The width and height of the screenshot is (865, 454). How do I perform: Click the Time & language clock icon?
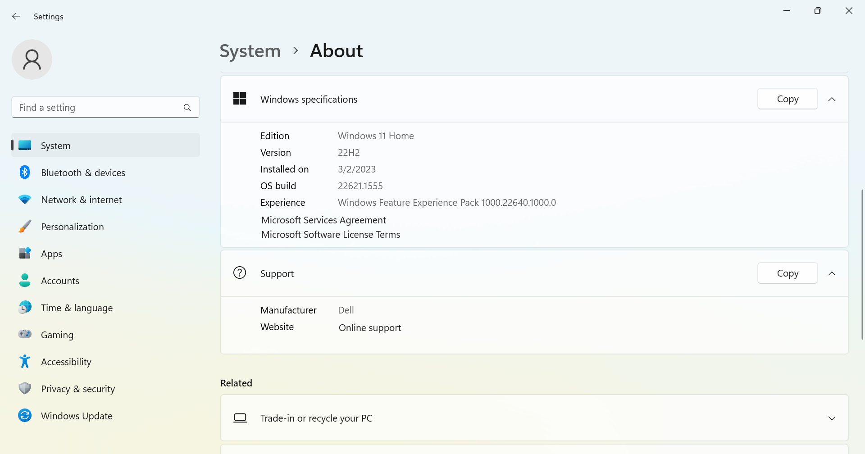pyautogui.click(x=25, y=307)
